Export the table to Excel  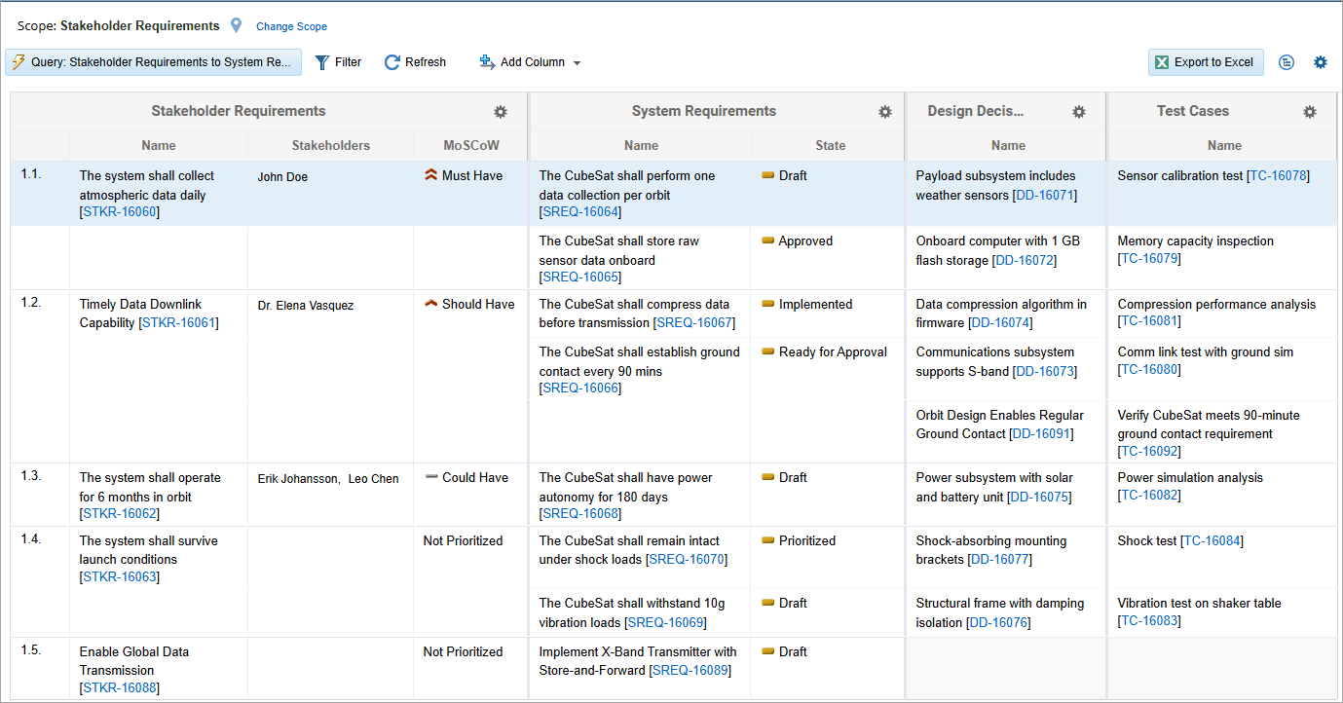tap(1206, 62)
